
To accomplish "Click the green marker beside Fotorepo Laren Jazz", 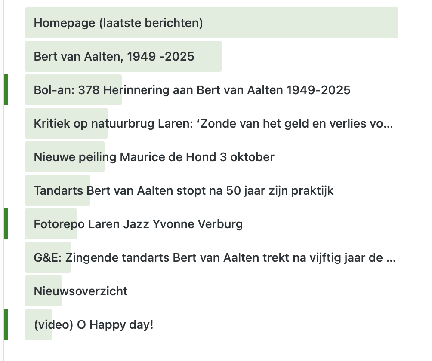I will click(6, 224).
